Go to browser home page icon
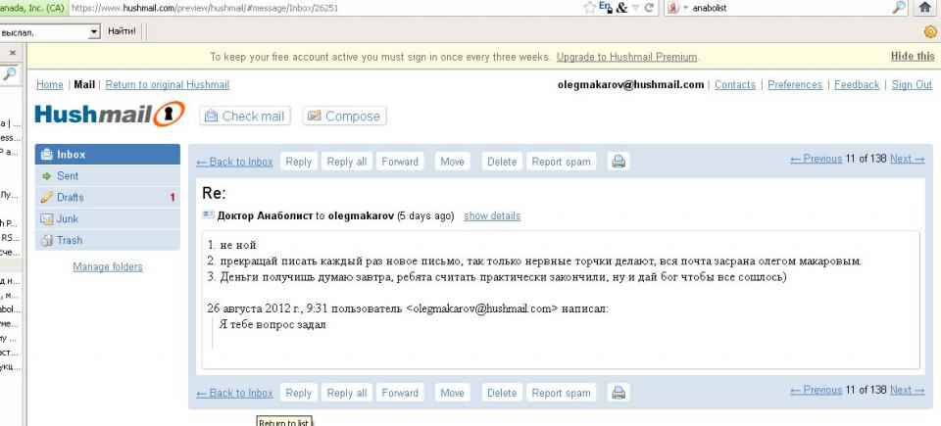 click(923, 8)
